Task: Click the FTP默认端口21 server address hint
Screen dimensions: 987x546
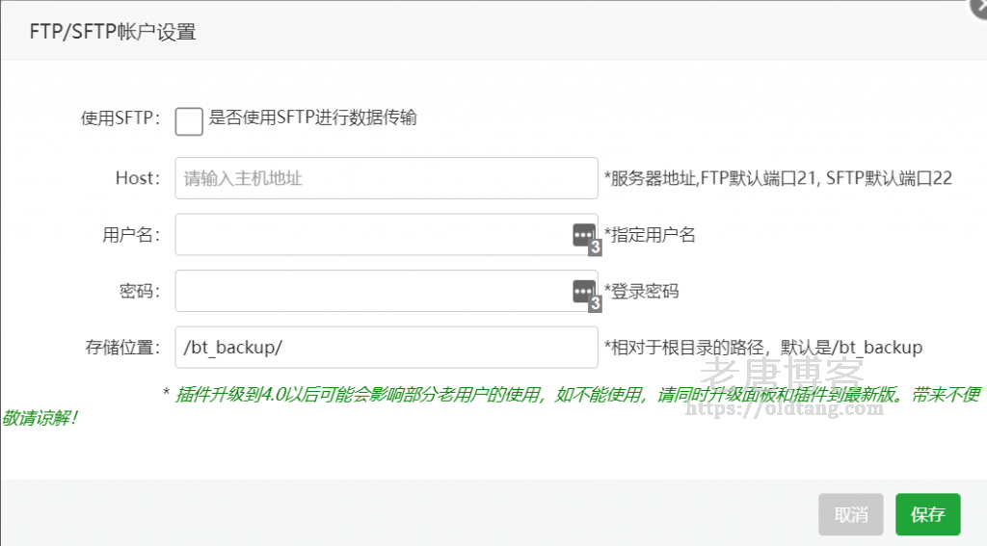Action: click(x=778, y=178)
